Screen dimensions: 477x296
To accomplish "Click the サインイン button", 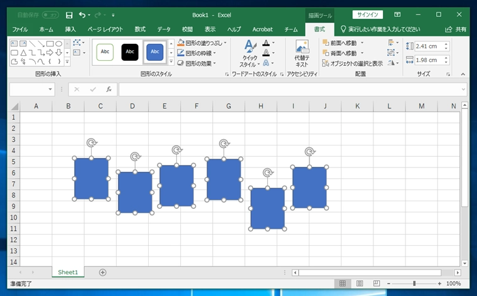I will pos(368,14).
